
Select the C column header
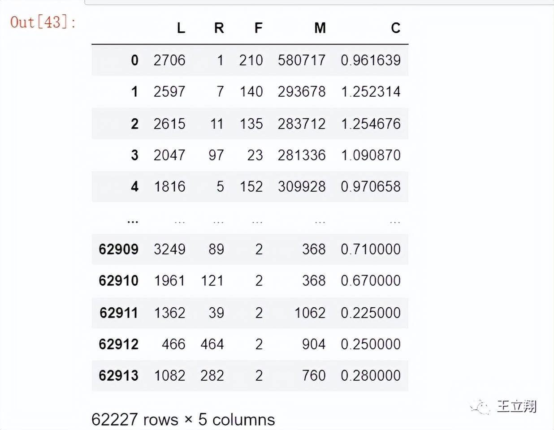(x=395, y=28)
